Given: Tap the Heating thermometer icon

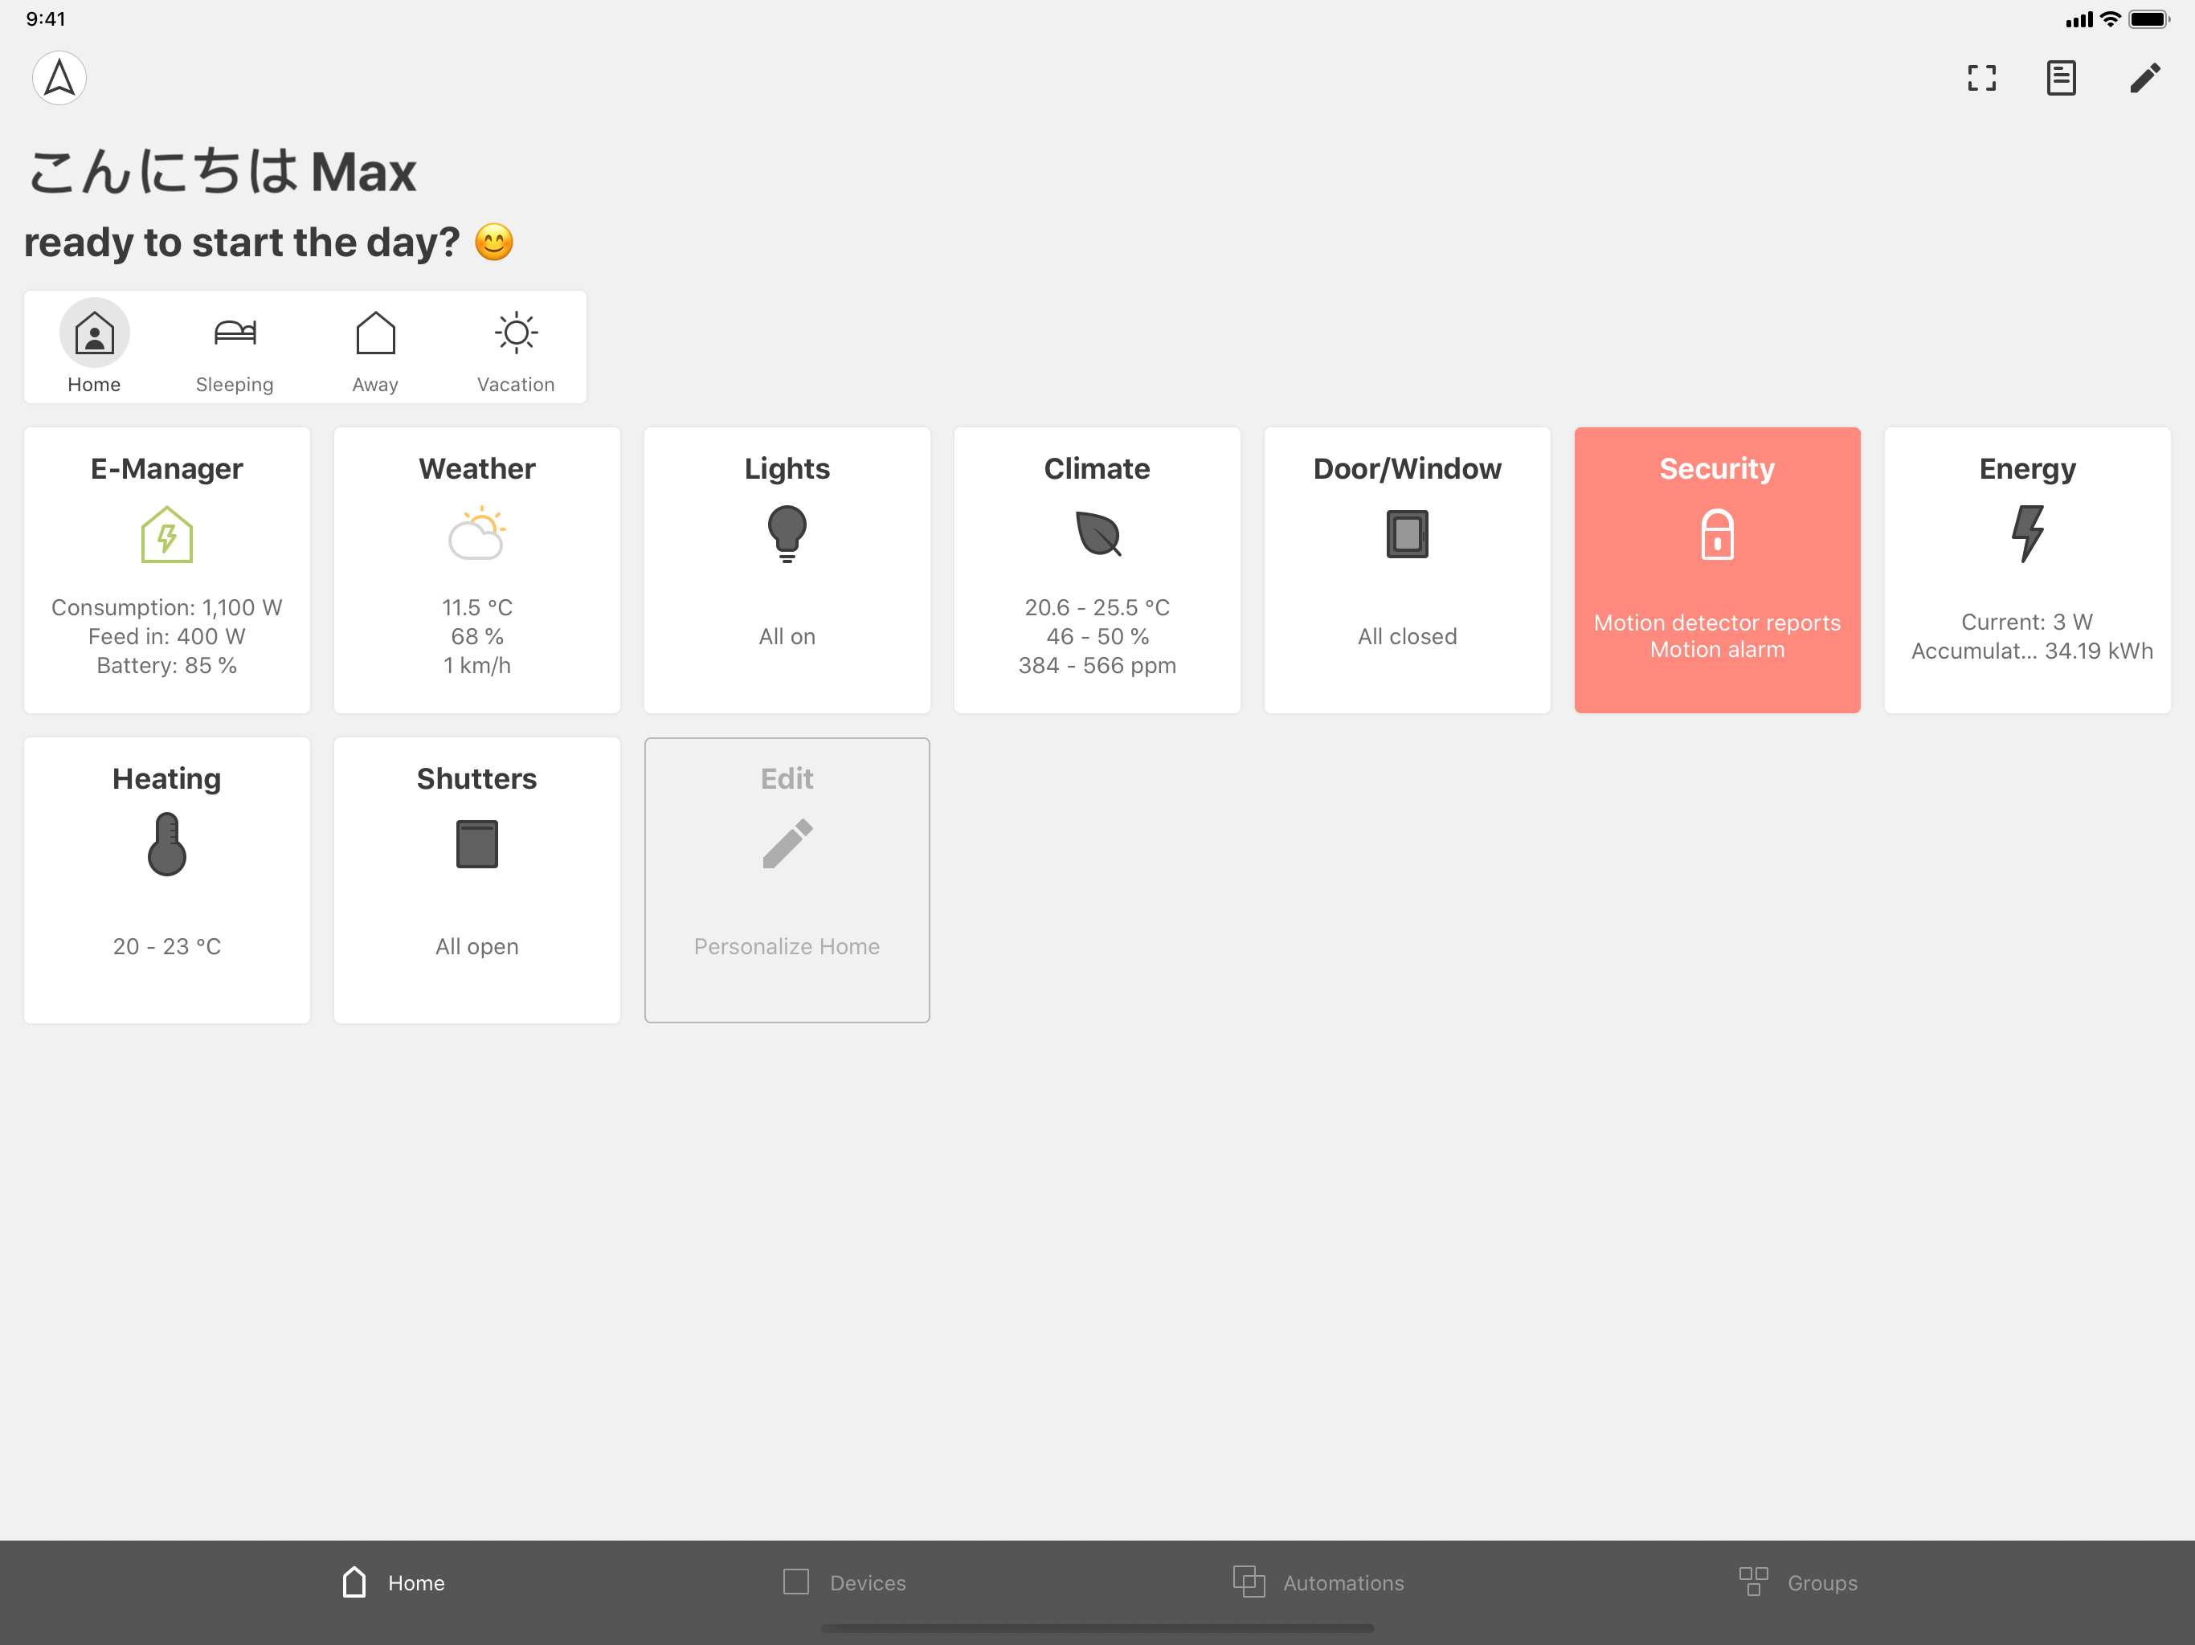Looking at the screenshot, I should pyautogui.click(x=166, y=844).
